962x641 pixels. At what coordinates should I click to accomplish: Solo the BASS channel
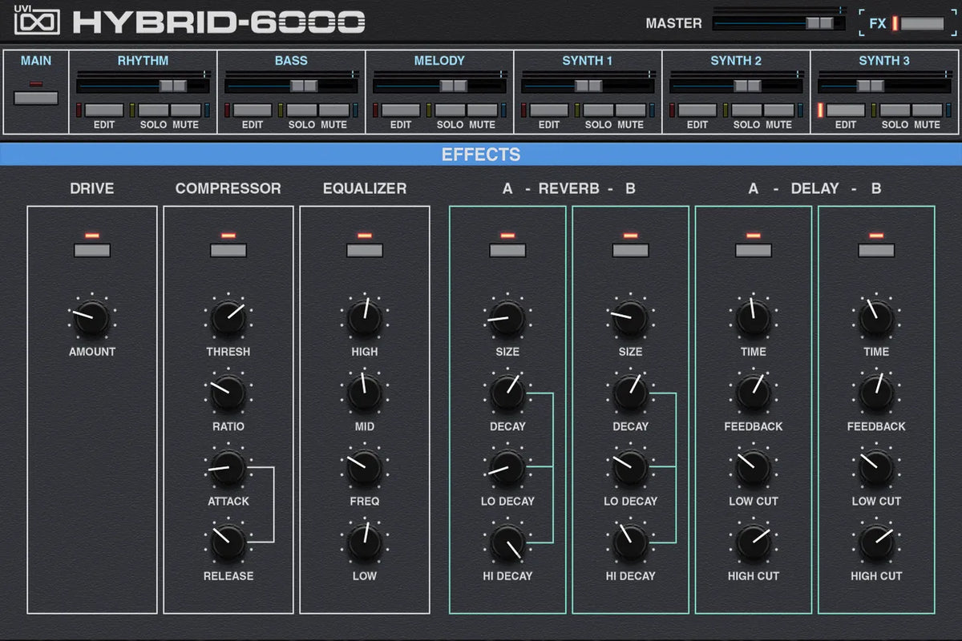(301, 108)
